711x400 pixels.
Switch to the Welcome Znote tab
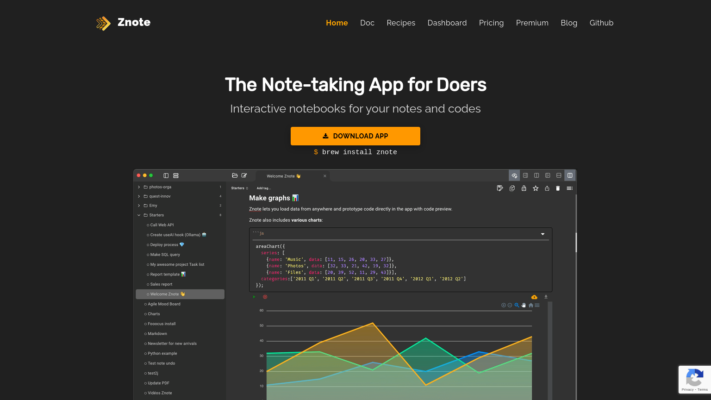click(x=283, y=176)
